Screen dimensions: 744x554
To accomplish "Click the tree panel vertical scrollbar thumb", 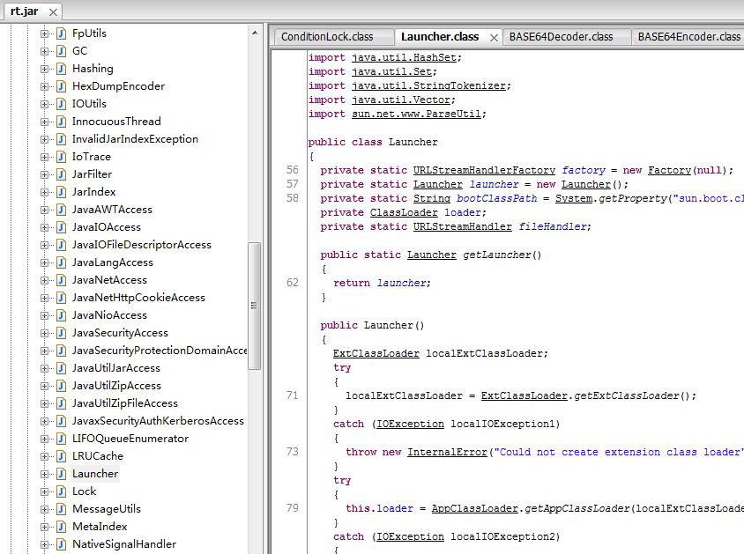I will coord(254,306).
